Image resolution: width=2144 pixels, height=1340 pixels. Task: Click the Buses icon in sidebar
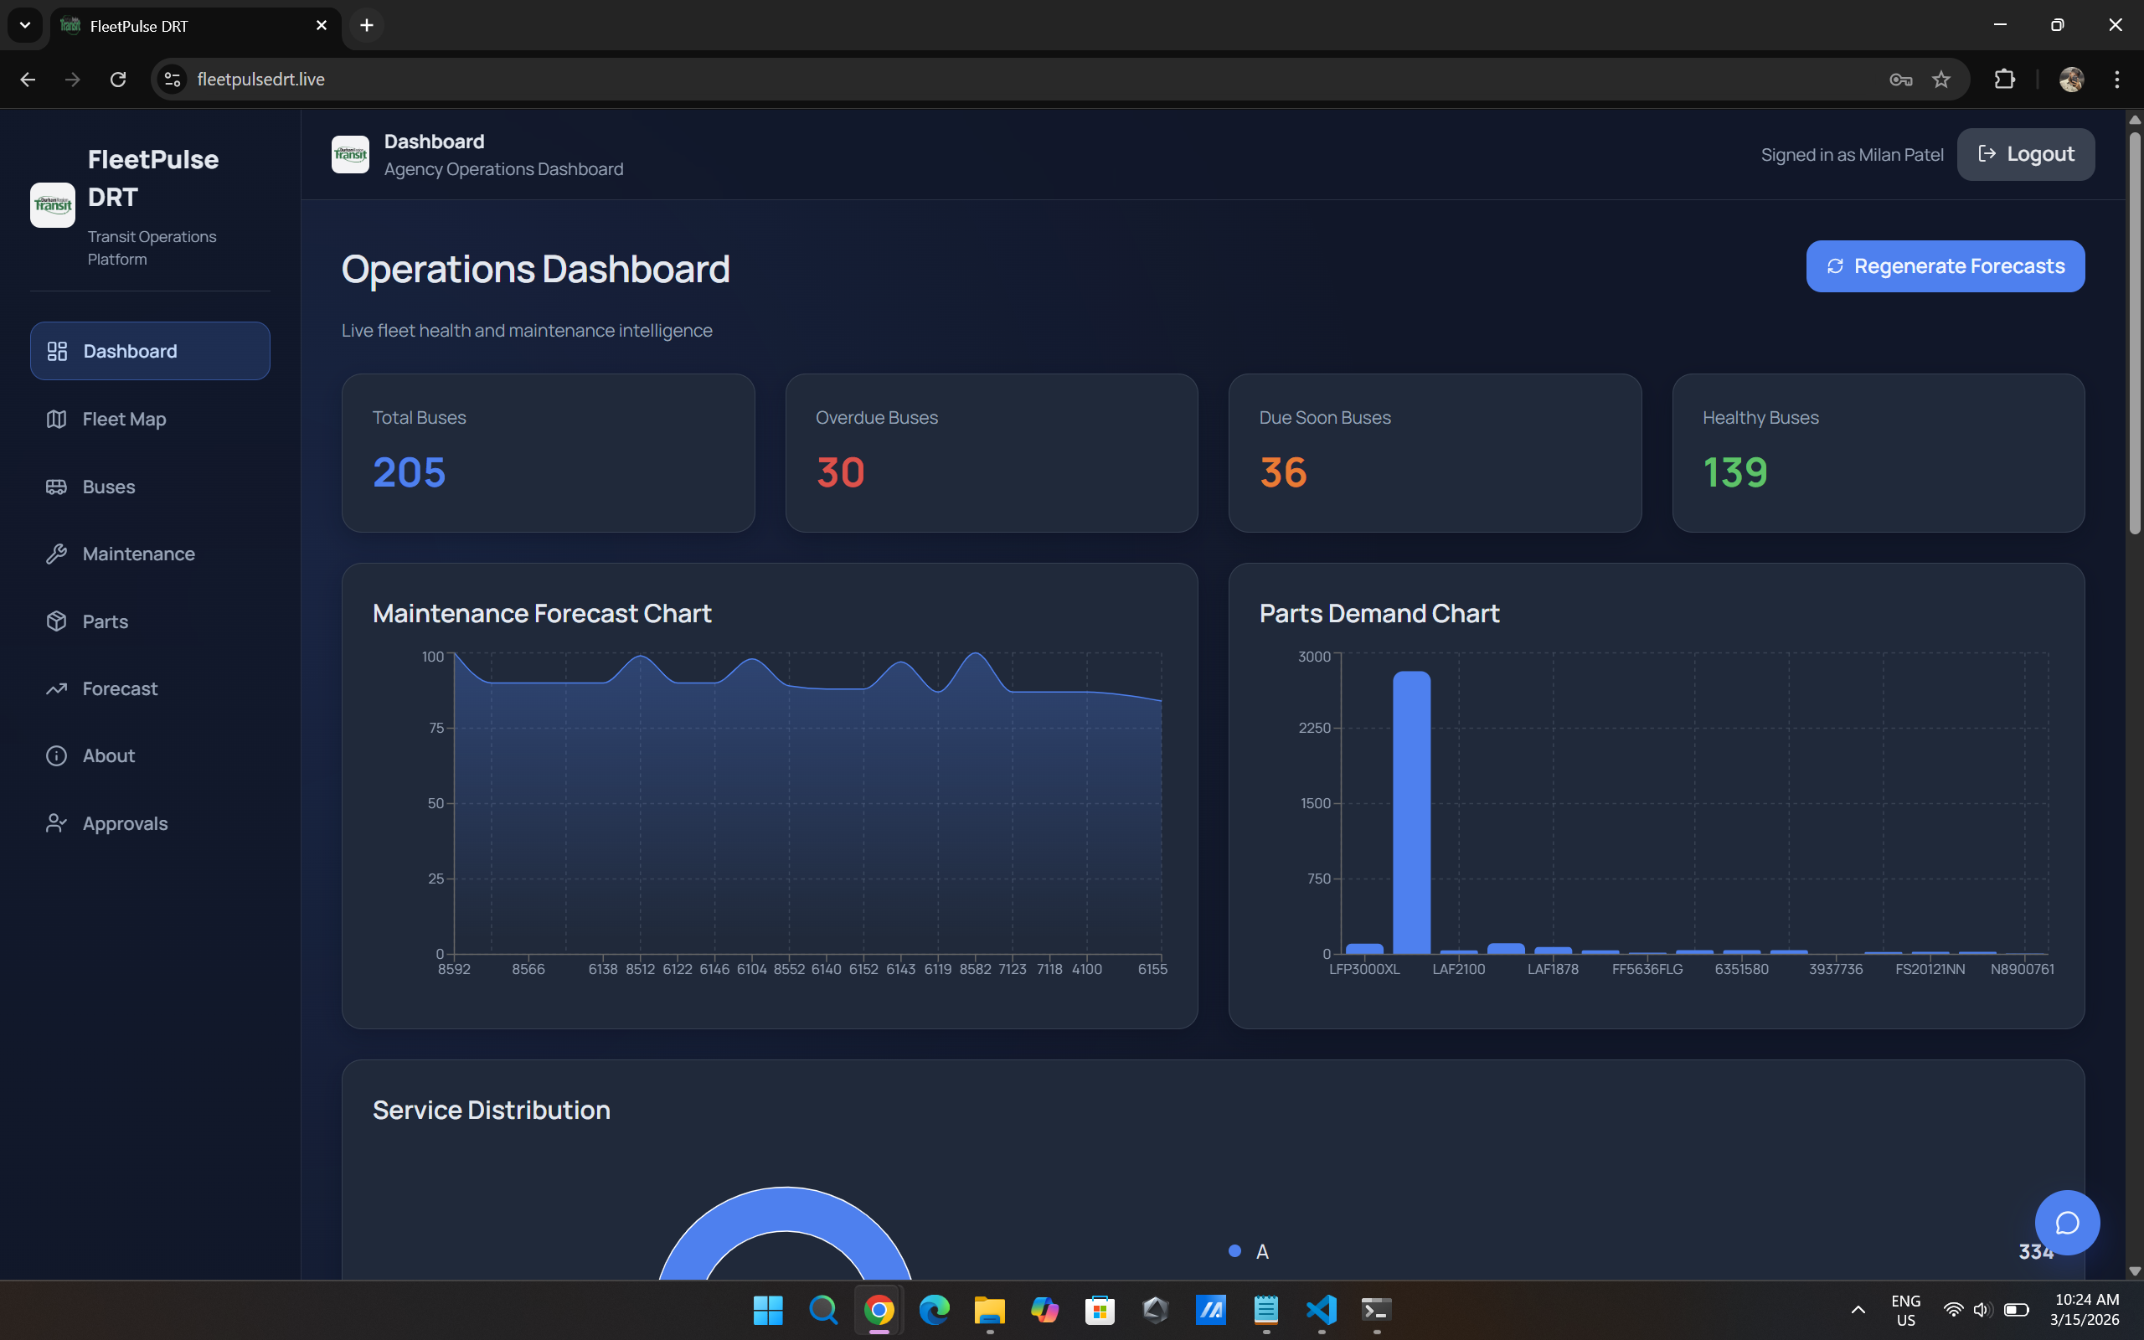point(57,487)
